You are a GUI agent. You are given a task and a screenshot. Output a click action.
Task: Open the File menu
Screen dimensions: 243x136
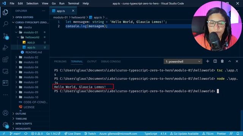tap(12, 3)
